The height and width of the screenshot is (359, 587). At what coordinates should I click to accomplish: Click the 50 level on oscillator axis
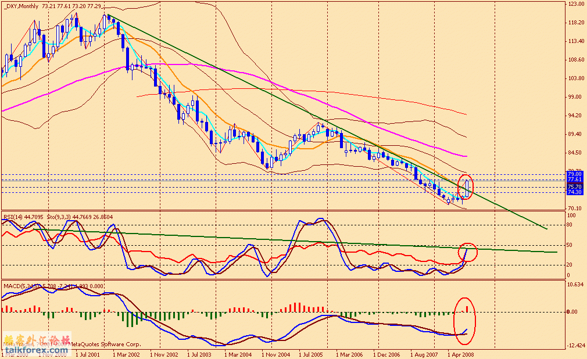[570, 245]
